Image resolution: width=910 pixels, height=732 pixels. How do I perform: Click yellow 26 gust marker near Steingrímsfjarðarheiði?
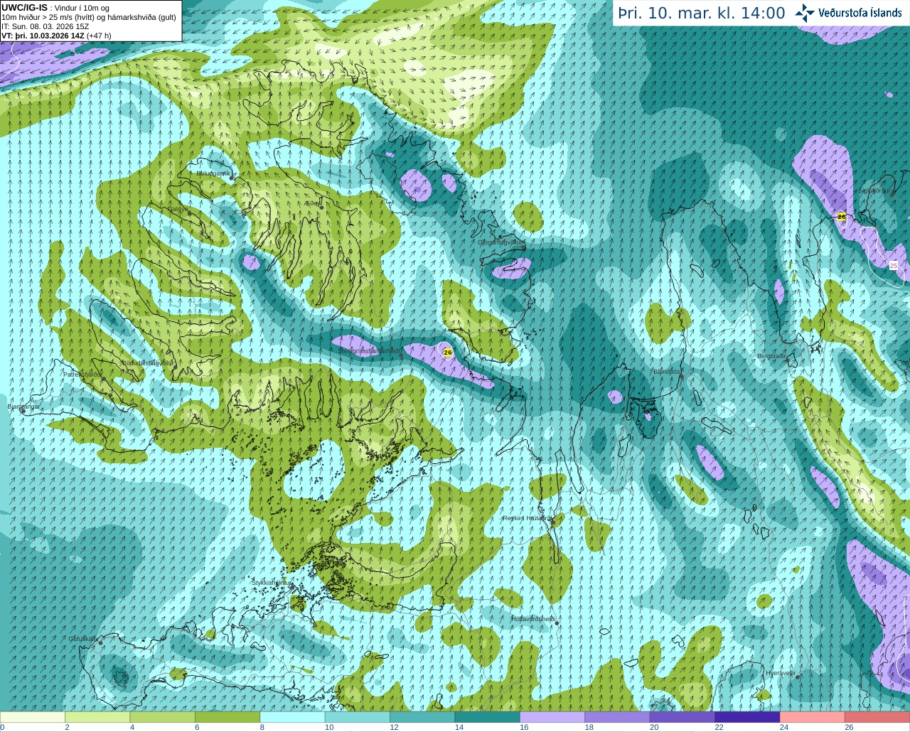[x=447, y=352]
